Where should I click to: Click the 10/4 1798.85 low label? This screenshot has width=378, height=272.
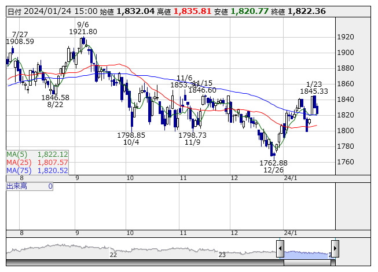coord(131,138)
